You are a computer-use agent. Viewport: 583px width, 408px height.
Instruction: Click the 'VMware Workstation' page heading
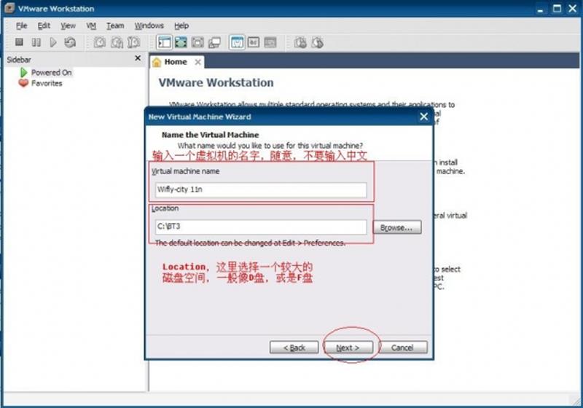pos(216,82)
